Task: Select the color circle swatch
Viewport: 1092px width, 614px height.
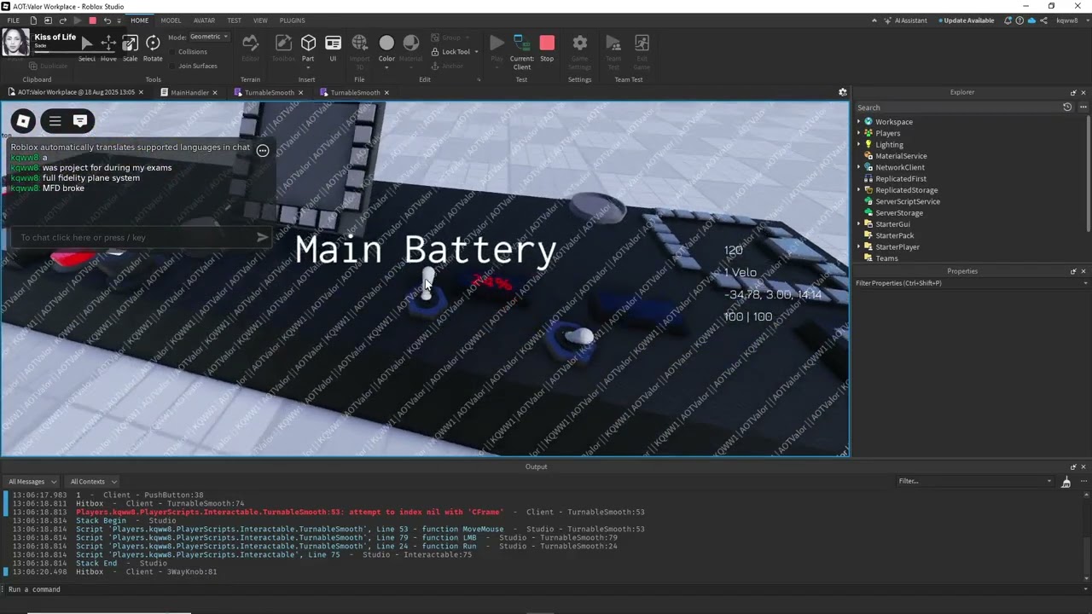Action: (386, 43)
